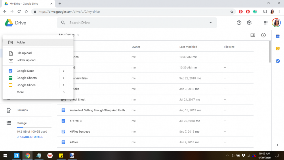Screen dimensions: 284x160
Task: Bookmark this page with the star icon
Action: (x=232, y=12)
